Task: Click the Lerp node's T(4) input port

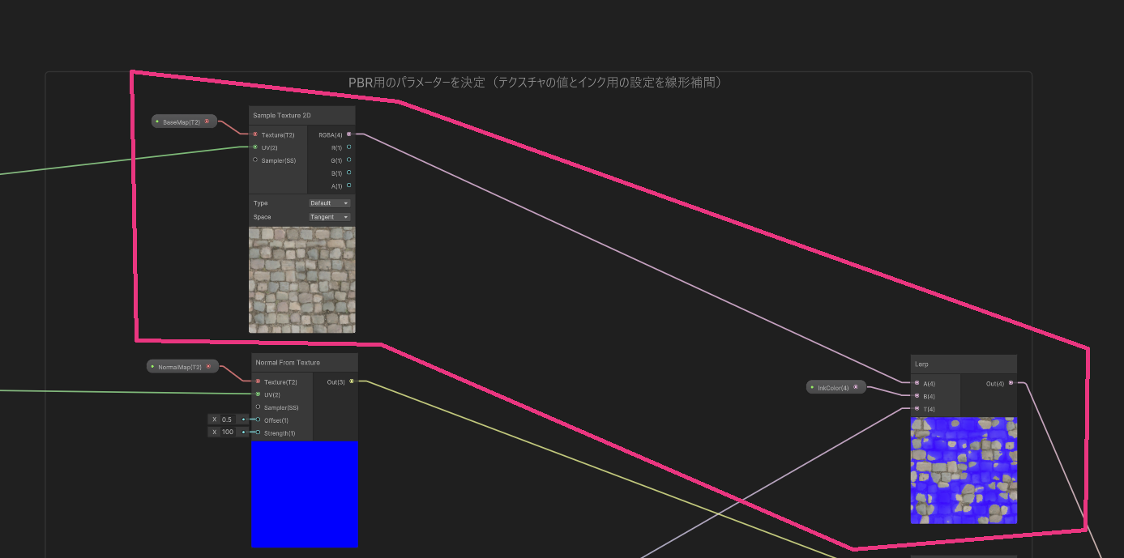Action: 917,409
